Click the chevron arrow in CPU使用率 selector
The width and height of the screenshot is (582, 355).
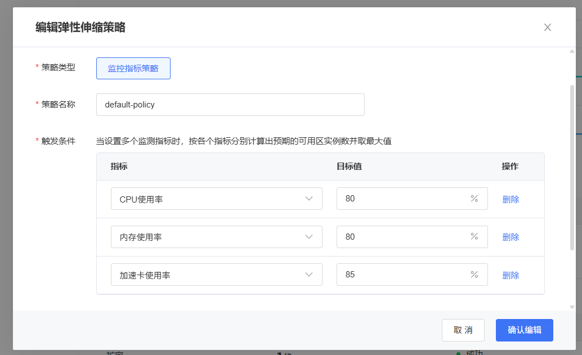pyautogui.click(x=309, y=199)
